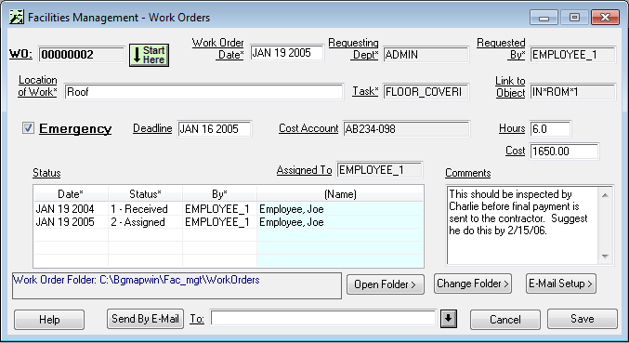The height and width of the screenshot is (343, 629).
Task: Click the (Name) column header
Action: pos(340,194)
